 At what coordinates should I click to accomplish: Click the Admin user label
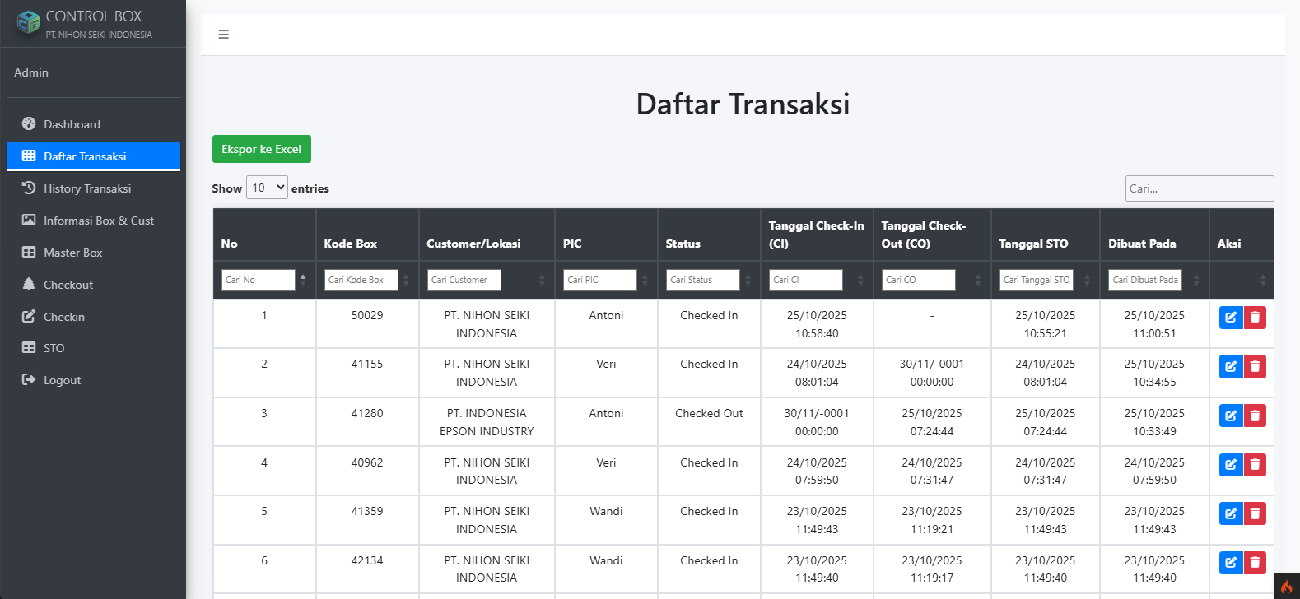coord(31,72)
